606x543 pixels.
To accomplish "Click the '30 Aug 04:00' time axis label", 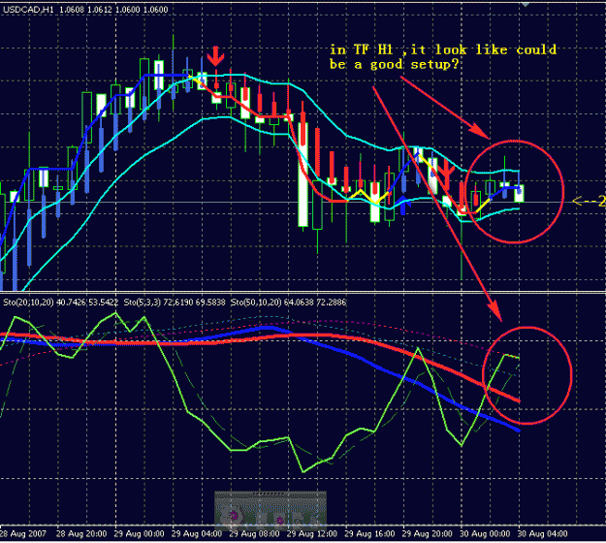I will click(x=542, y=533).
